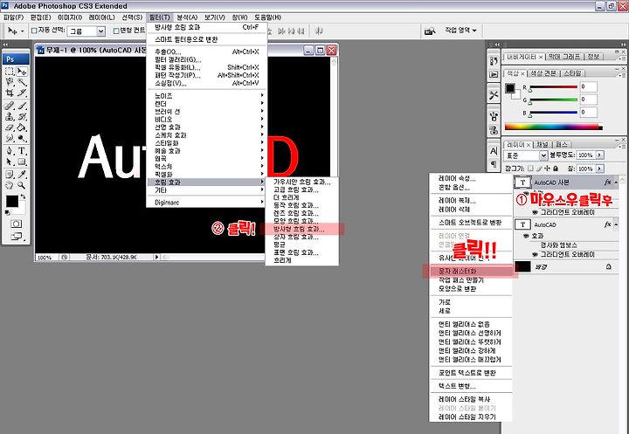The width and height of the screenshot is (629, 434).
Task: Choose 텍스트 변형... in context menu
Action: click(457, 386)
